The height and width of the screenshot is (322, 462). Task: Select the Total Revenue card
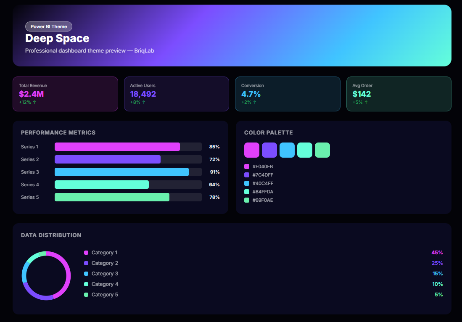[x=65, y=94]
